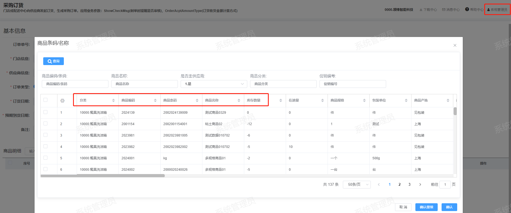Open the 50条/页 page size dropdown
Viewport: 511px width, 213px height.
357,185
